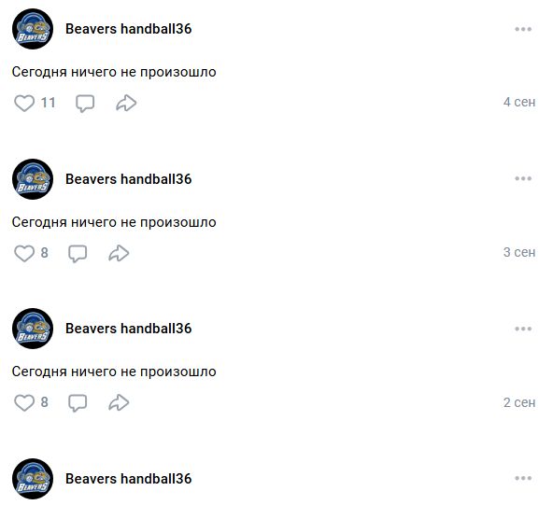Screen dimensions: 553x505
Task: Open the more-options menu on the bottom post
Action: (x=523, y=478)
